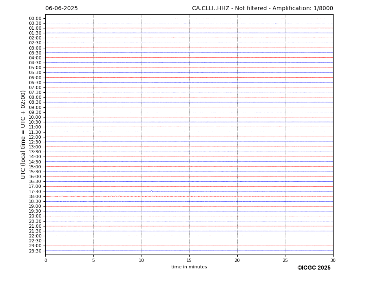
Task: Click the 02:00 time row label
Action: point(35,38)
